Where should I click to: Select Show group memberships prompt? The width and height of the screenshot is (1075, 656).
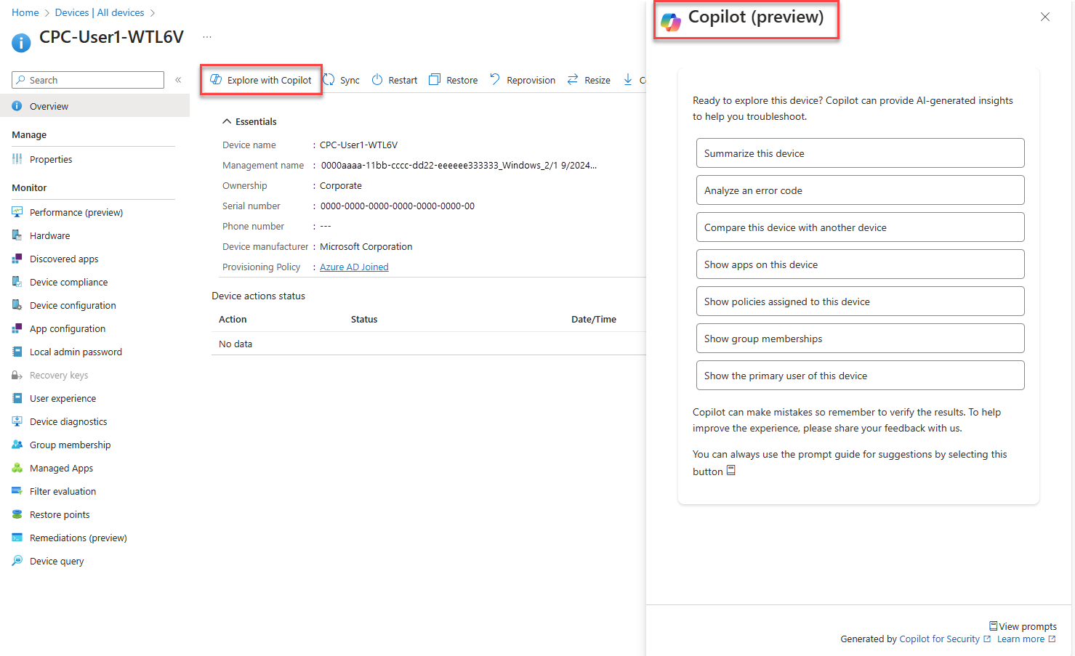(860, 339)
